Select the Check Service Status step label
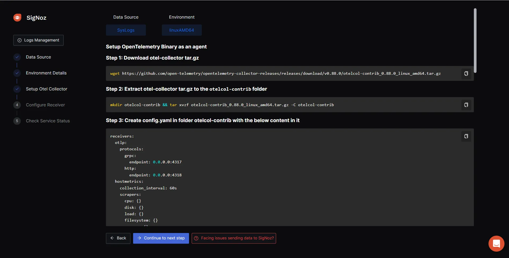This screenshot has height=258, width=509. coord(48,121)
